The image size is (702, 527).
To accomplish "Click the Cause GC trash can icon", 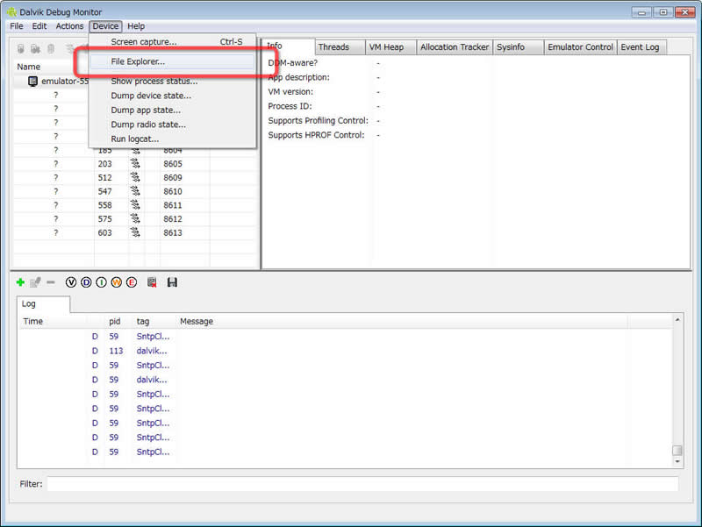I will (x=51, y=48).
